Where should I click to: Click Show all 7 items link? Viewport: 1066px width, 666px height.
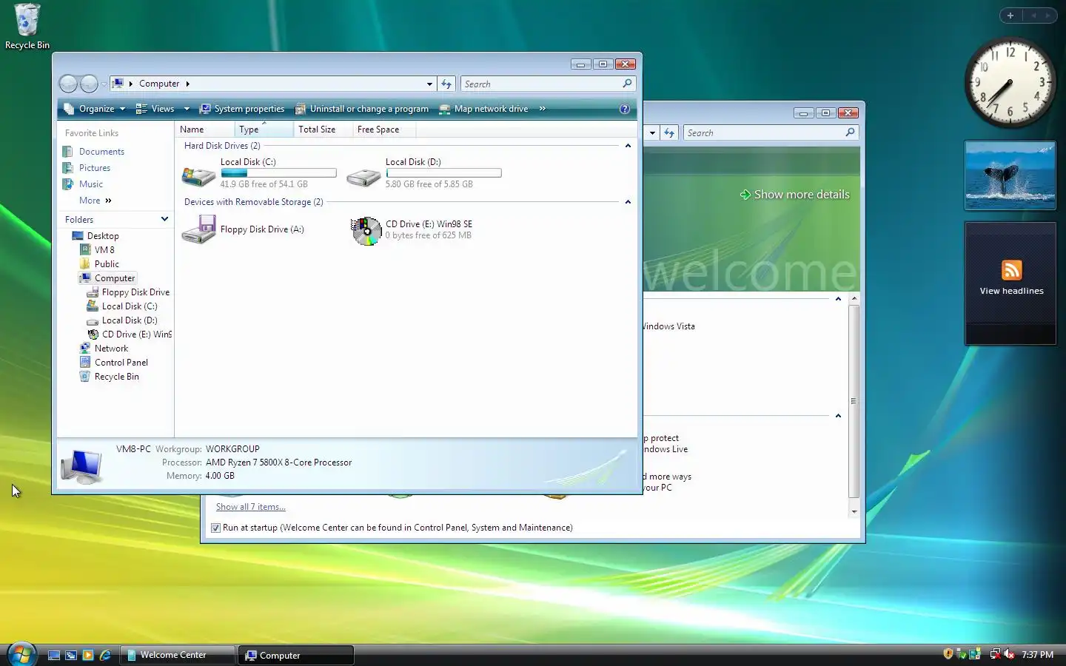tap(250, 507)
